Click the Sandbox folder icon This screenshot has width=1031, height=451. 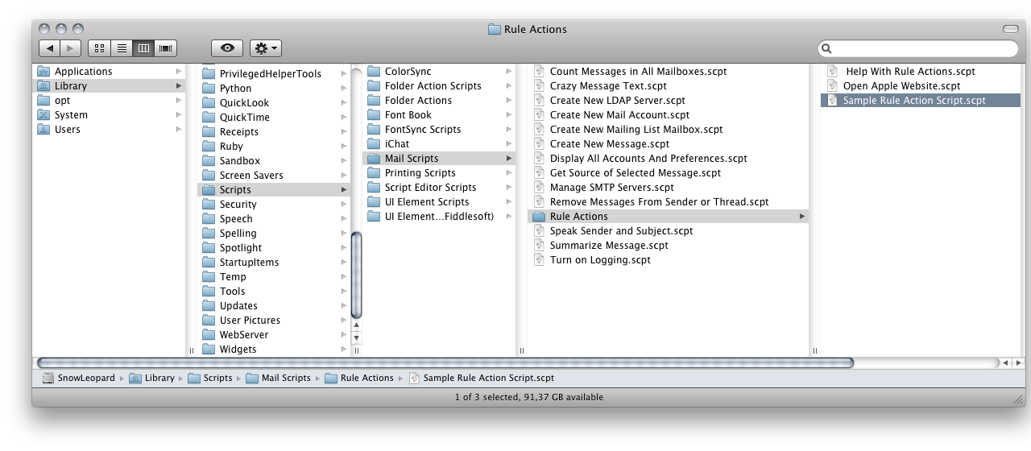(x=209, y=161)
